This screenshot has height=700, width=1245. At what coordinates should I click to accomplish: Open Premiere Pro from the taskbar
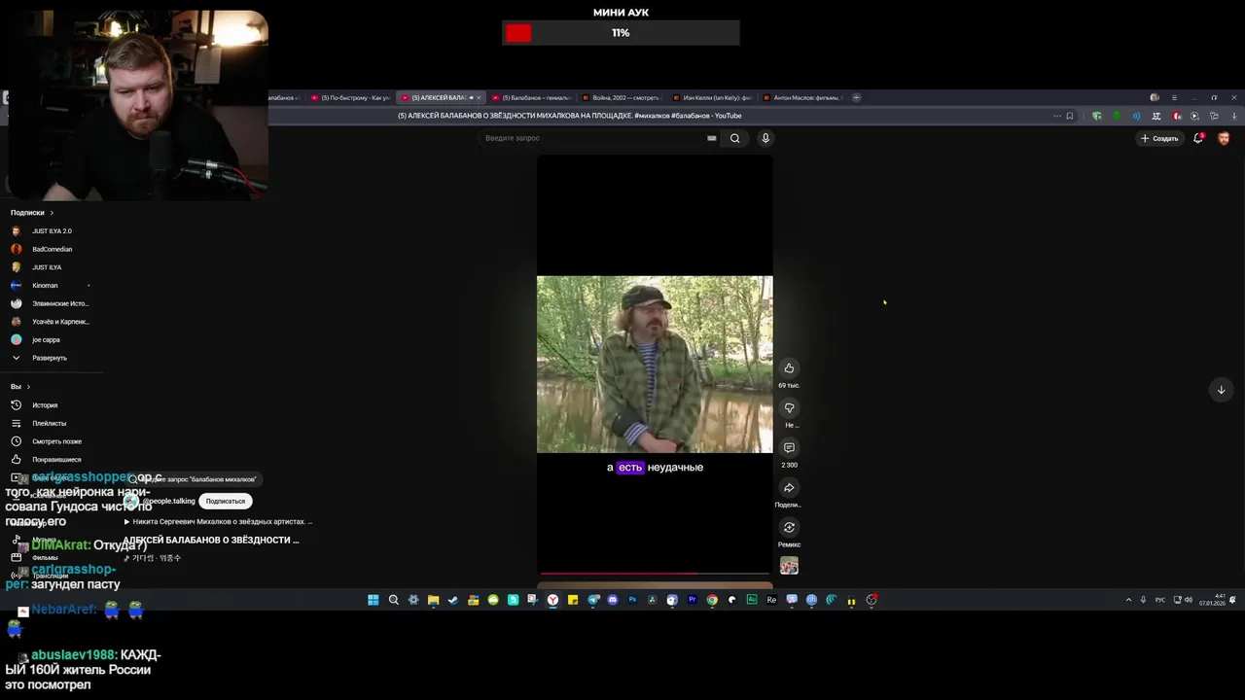click(x=693, y=600)
